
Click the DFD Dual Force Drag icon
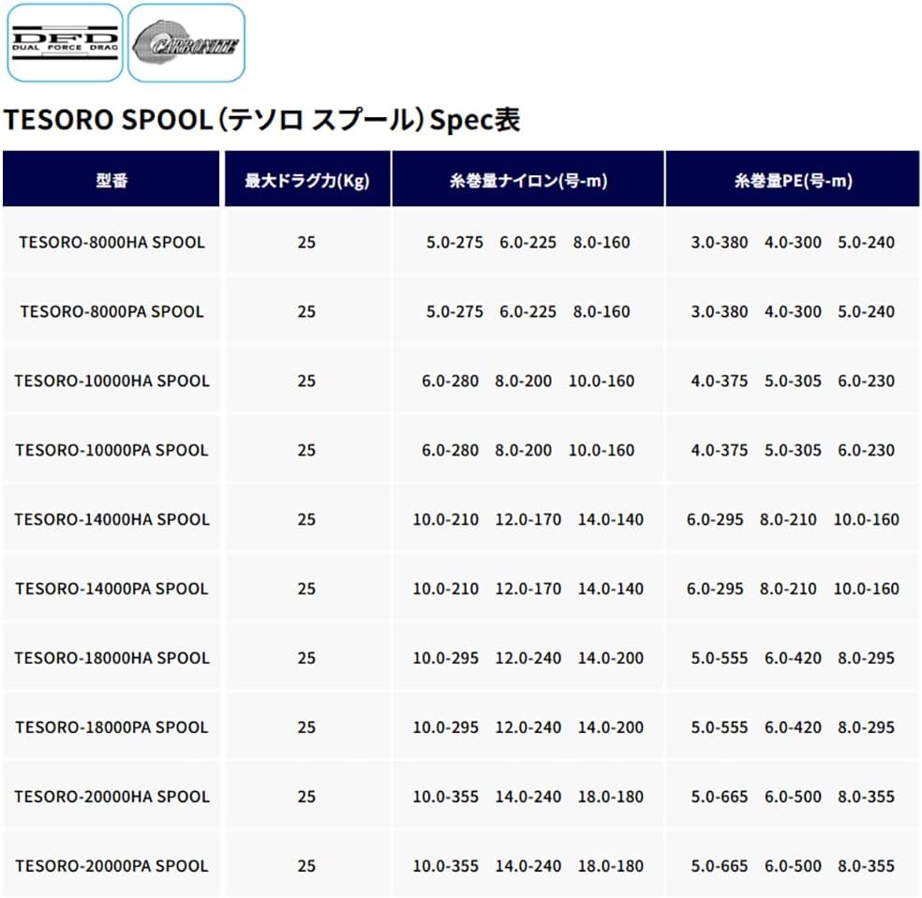(x=65, y=43)
